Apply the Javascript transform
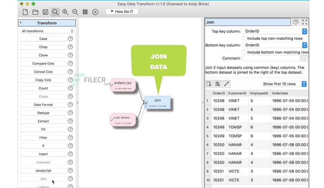The height and width of the screenshot is (188, 324). (43, 171)
